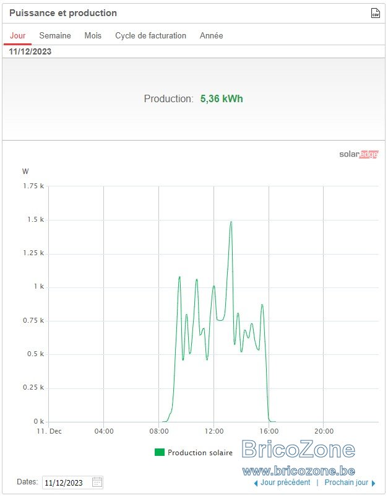Go to Prochain jour
This screenshot has height=498, width=388.
coord(346,483)
